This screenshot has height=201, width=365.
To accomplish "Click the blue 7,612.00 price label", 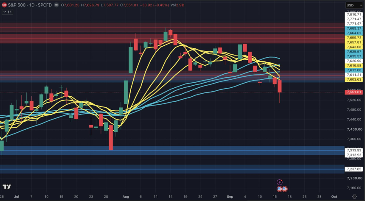I will pyautogui.click(x=354, y=70).
